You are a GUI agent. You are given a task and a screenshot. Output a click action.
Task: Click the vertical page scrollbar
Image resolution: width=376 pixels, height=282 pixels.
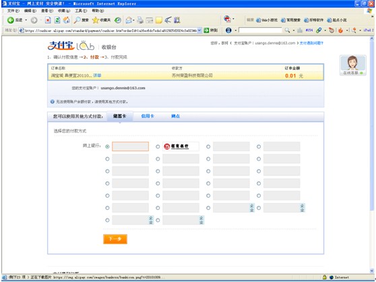coord(372,154)
